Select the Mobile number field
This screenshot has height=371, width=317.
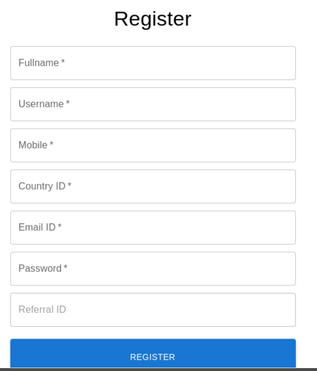(152, 145)
